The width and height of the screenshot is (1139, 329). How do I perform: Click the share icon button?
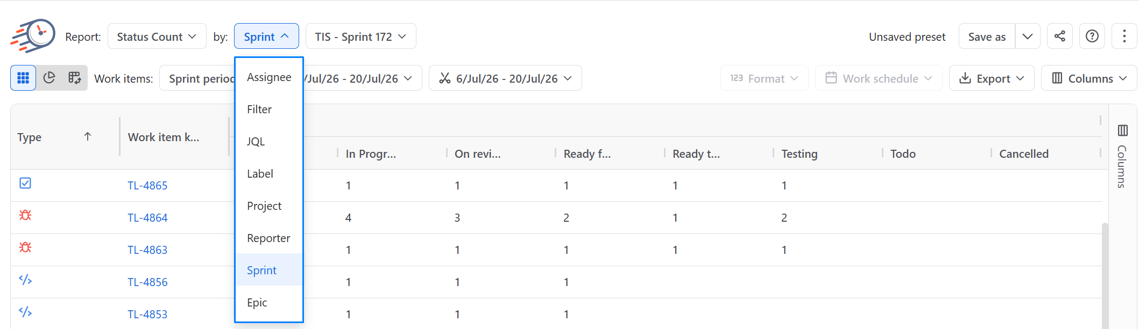click(x=1060, y=36)
